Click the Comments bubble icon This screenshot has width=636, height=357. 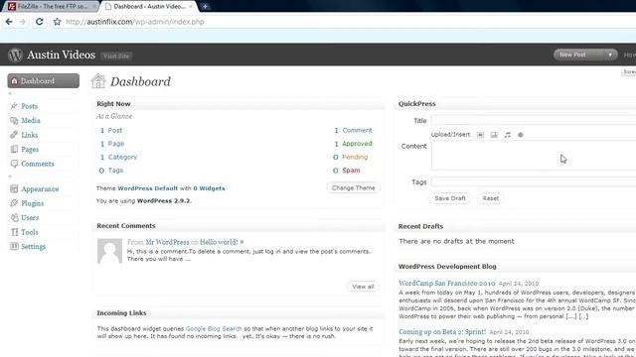[x=14, y=164]
